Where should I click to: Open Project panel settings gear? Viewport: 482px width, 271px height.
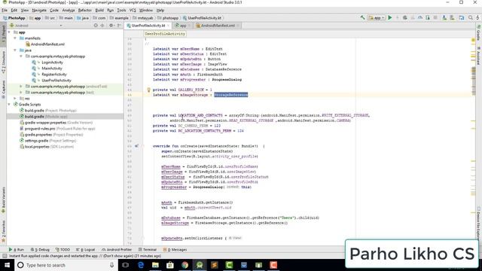(x=111, y=26)
